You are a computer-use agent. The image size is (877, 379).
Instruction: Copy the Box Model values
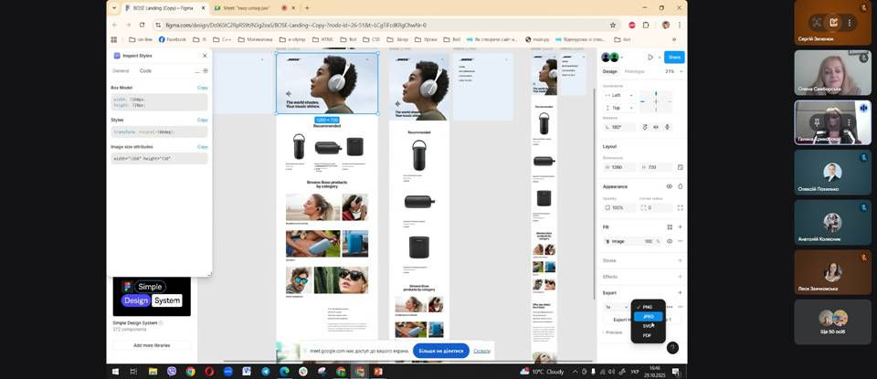tap(203, 88)
